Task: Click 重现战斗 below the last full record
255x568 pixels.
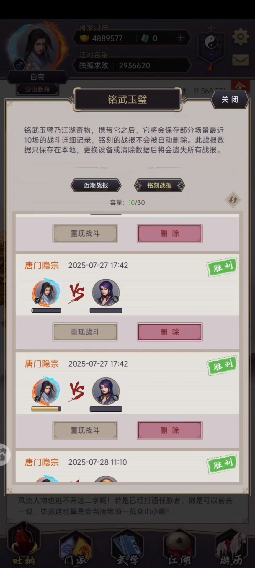Action: (x=85, y=430)
